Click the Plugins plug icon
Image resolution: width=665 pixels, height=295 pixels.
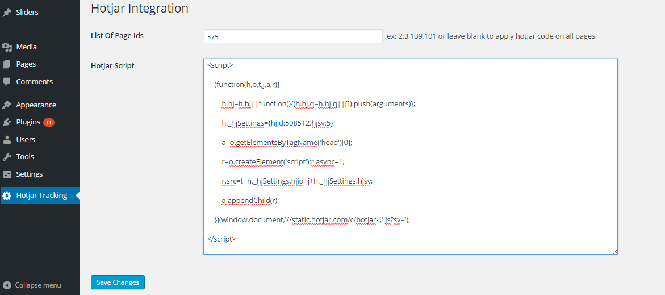click(x=7, y=122)
